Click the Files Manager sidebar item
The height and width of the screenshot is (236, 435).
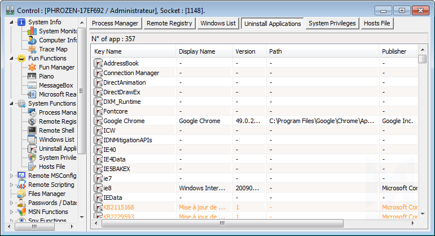[x=47, y=194]
